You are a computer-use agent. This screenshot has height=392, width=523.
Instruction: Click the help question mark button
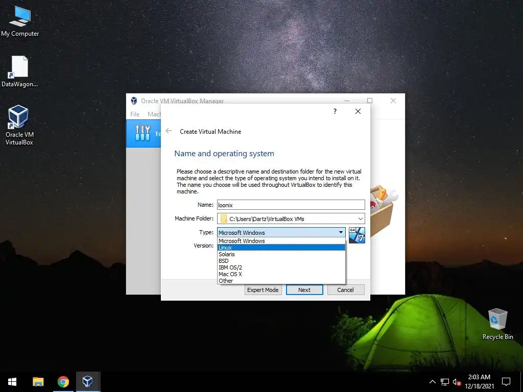pyautogui.click(x=335, y=111)
